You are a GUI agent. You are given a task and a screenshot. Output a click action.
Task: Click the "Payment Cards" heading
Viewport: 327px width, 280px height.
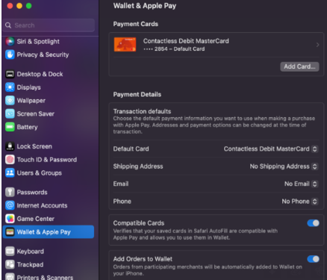coord(136,24)
